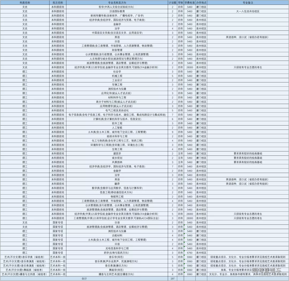Select the 办学地点 column header
Image resolution: width=289 pixels, height=281 pixels.
(201, 2)
